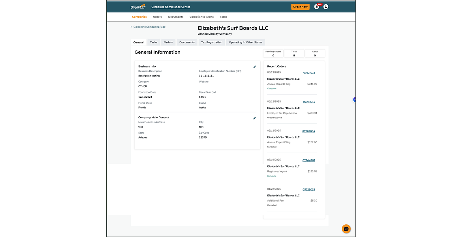Viewport: 474px width, 237px height.
Task: Select Documents in top navigation bar
Action: coord(176,17)
